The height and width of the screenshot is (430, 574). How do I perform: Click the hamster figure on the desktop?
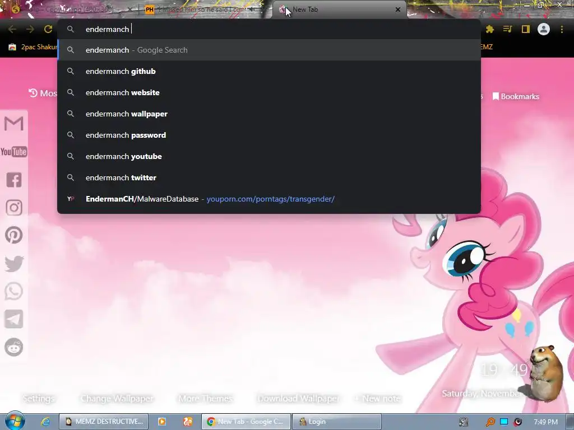point(545,373)
